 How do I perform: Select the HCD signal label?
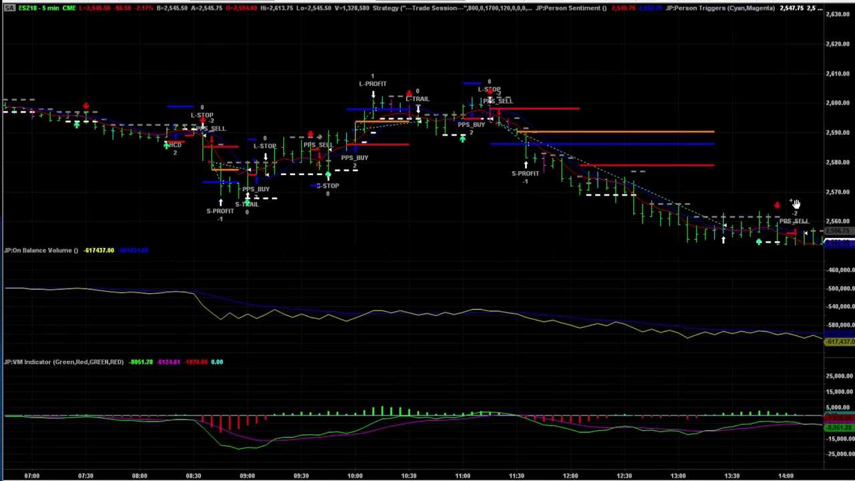(x=175, y=145)
